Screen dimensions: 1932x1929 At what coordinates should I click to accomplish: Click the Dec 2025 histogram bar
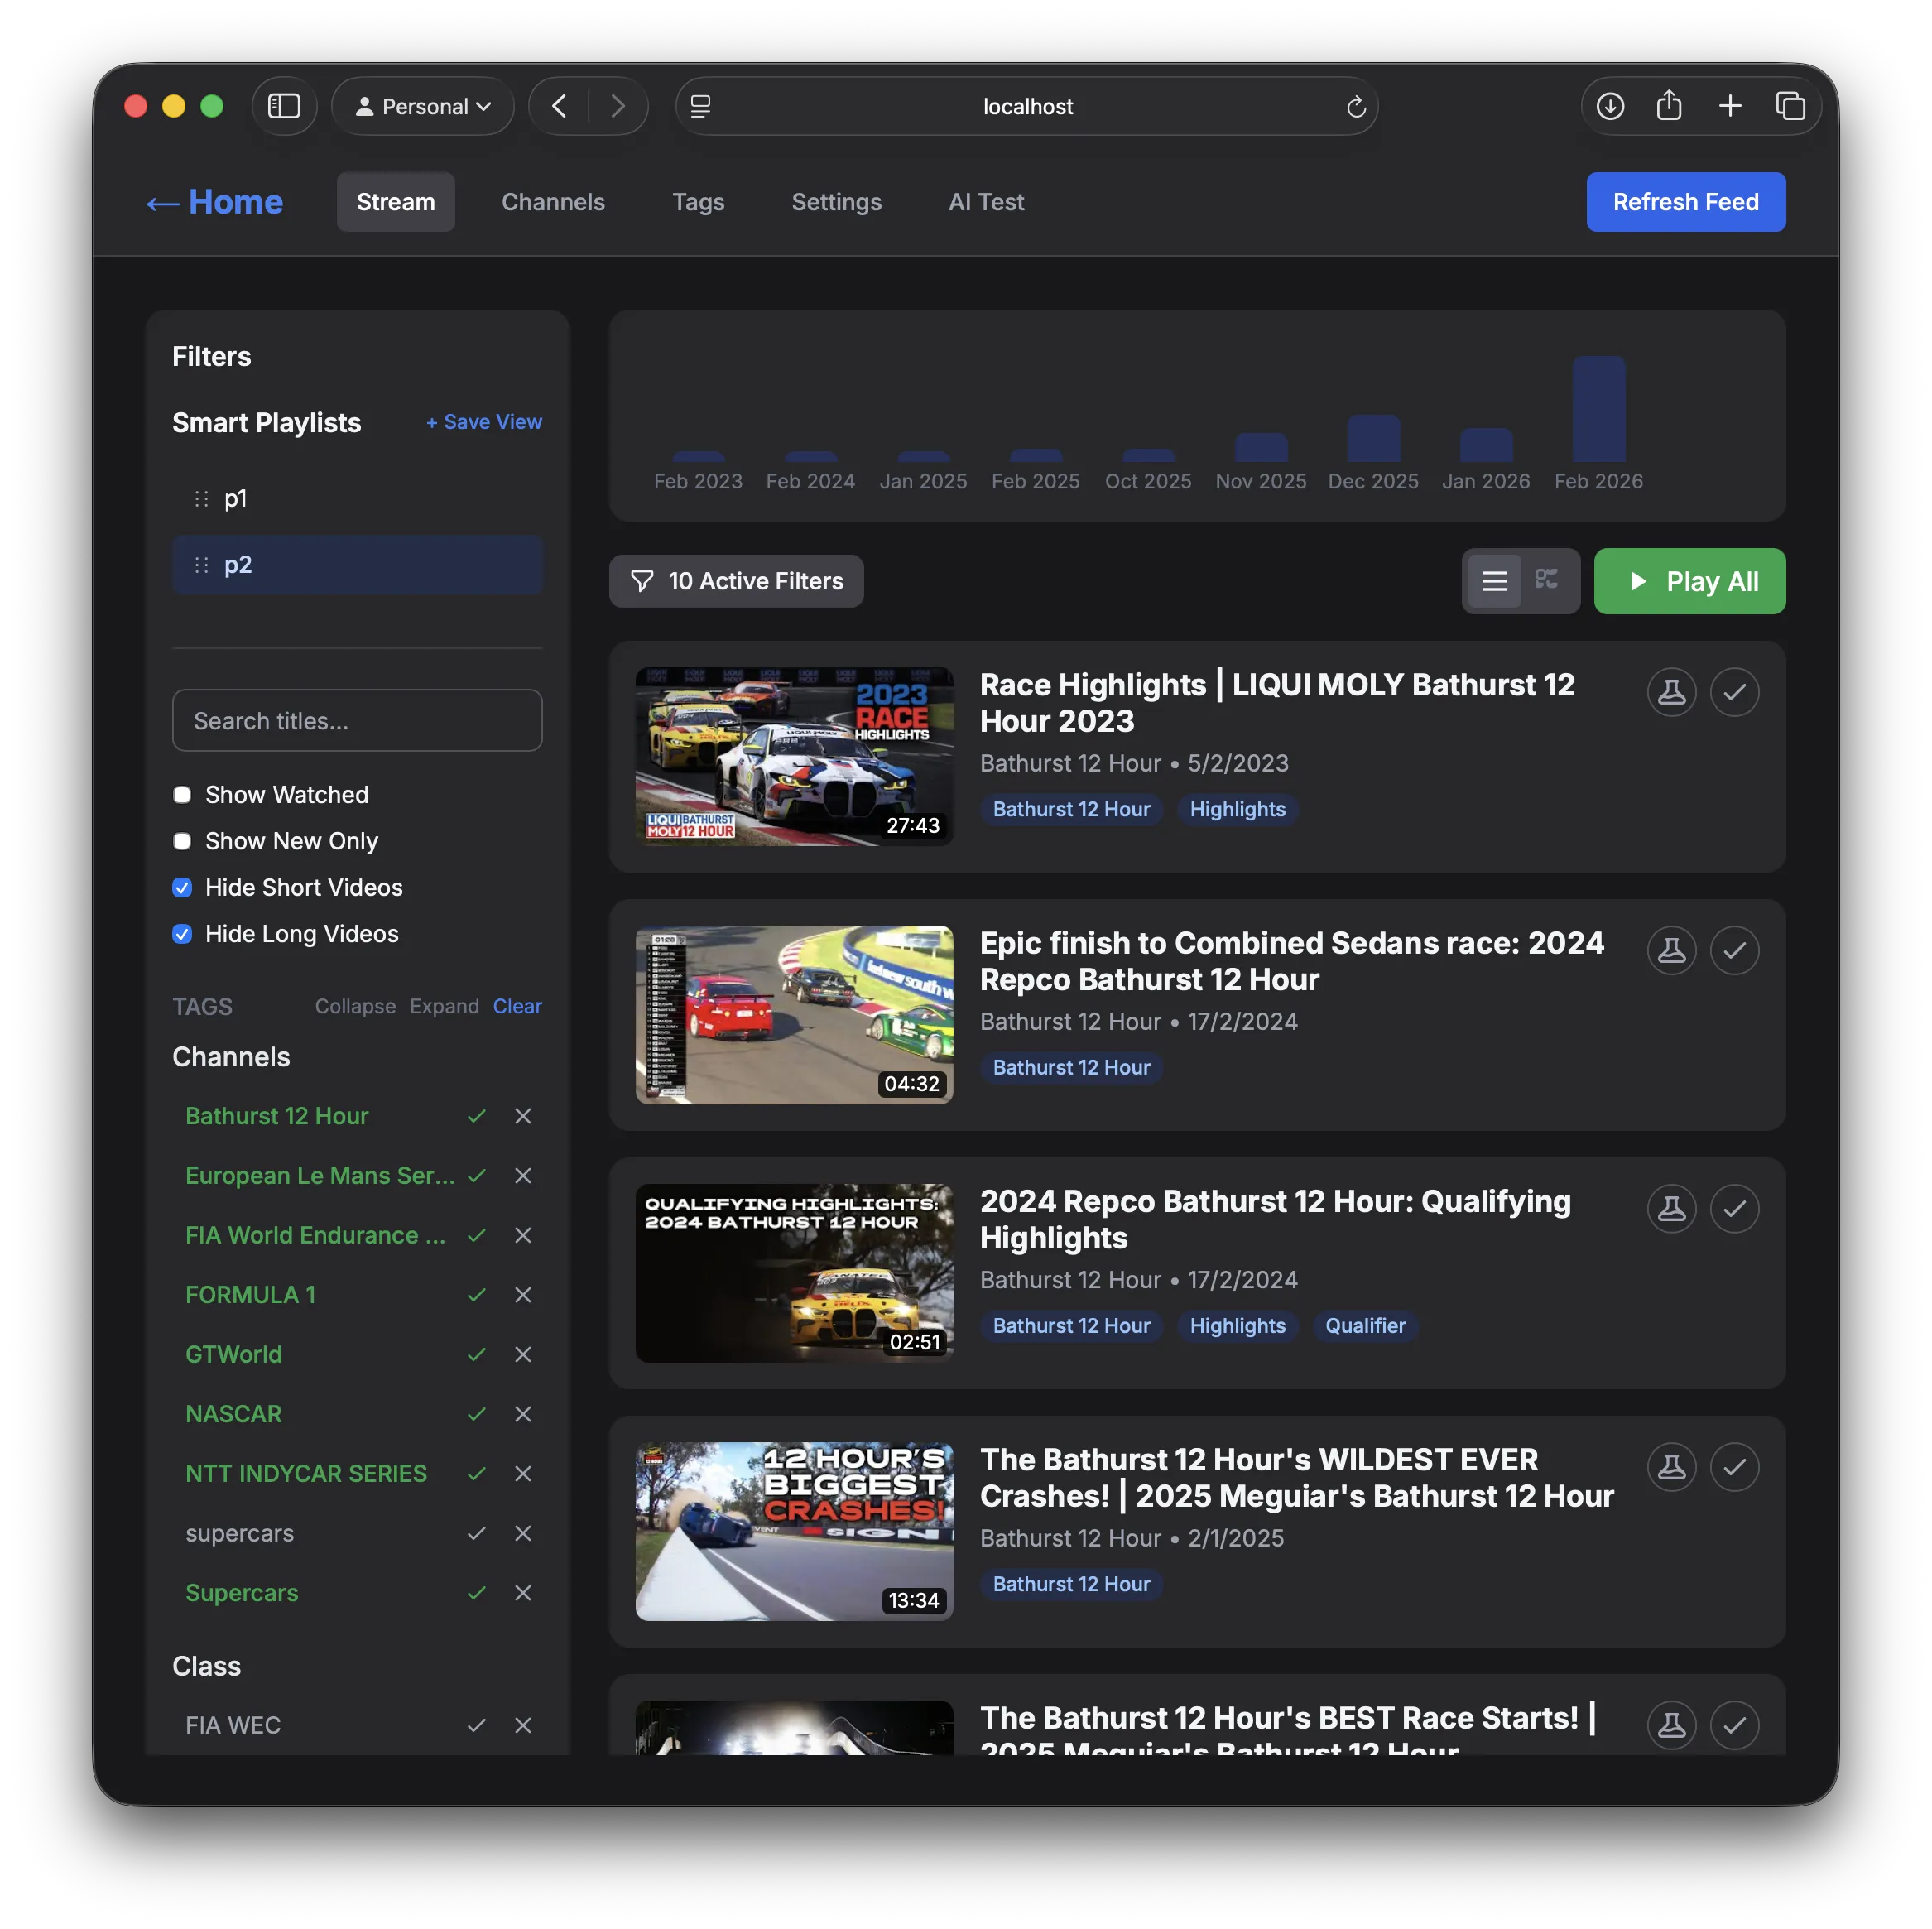tap(1373, 438)
